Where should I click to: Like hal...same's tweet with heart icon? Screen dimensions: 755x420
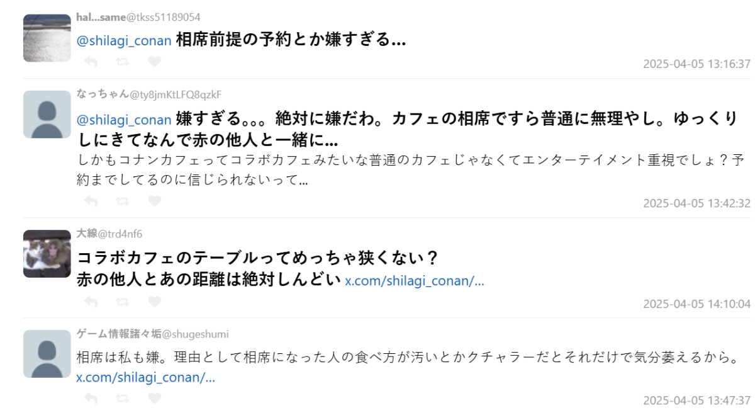click(154, 62)
